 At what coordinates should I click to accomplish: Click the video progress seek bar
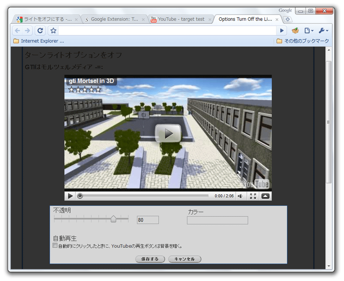(x=143, y=196)
